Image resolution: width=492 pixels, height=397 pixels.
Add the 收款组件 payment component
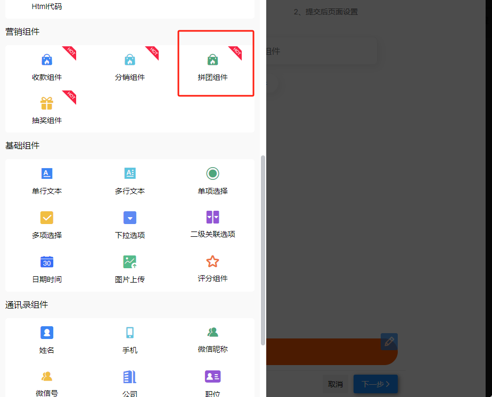click(47, 67)
